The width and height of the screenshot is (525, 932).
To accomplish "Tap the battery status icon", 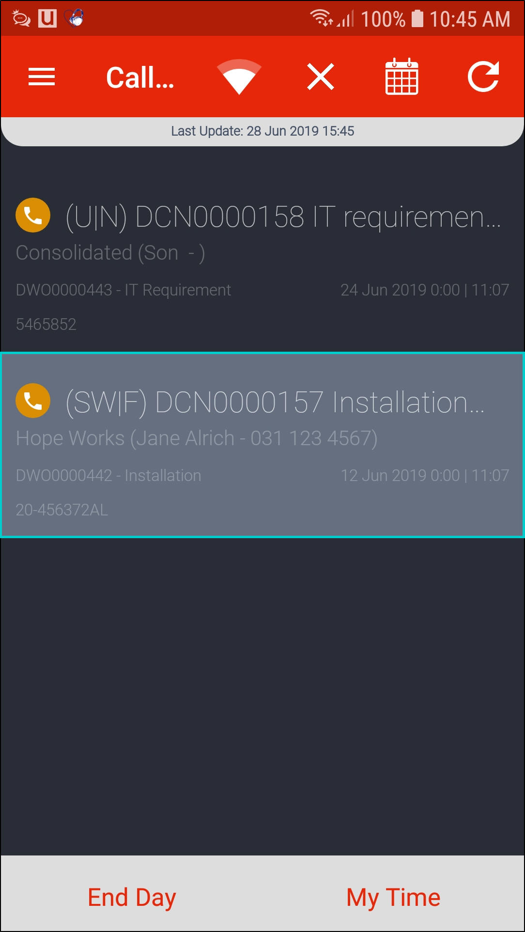I will [417, 18].
